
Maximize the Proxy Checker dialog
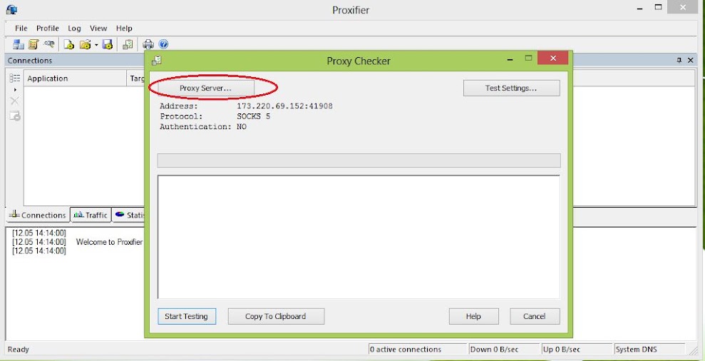[529, 58]
